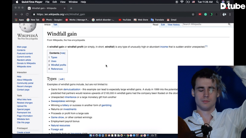
Task: Open the New Tab bookmark
Action: coord(33,20)
